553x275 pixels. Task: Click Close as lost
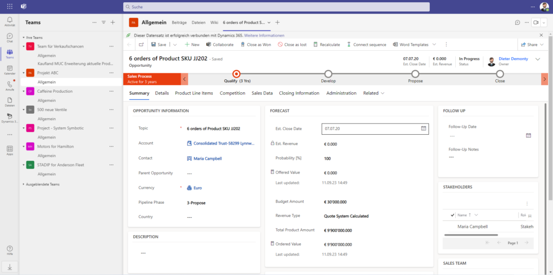coord(292,45)
